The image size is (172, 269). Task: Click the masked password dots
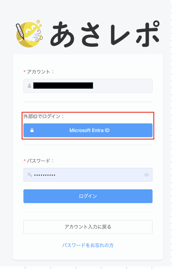[x=45, y=175]
